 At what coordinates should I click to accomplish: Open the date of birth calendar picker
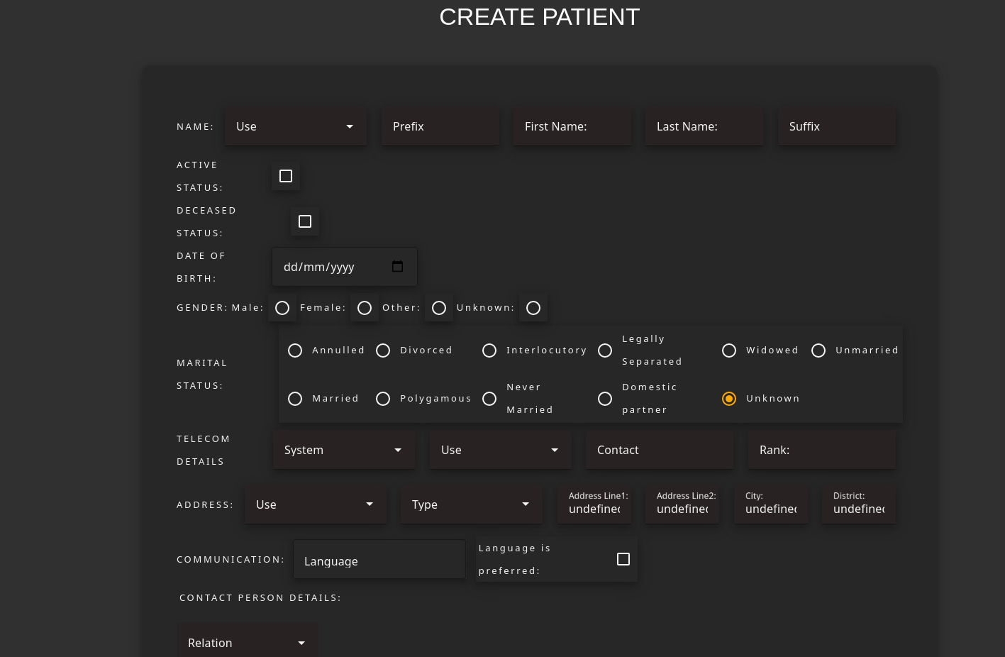pyautogui.click(x=397, y=267)
